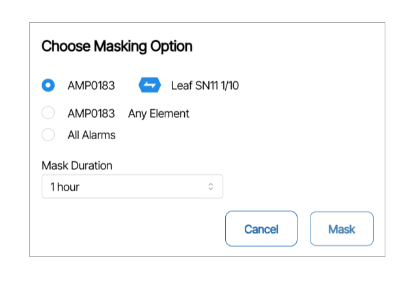Click the 'Any Element' text label
The width and height of the screenshot is (414, 283).
pos(158,113)
